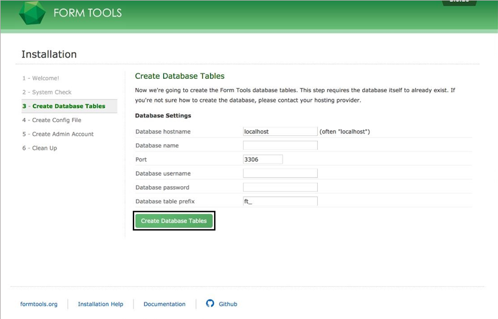
Task: Click the green Create Database Tables heading
Action: (180, 76)
